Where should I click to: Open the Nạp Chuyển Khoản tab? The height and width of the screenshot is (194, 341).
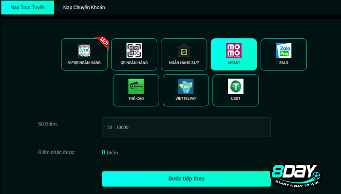point(84,7)
